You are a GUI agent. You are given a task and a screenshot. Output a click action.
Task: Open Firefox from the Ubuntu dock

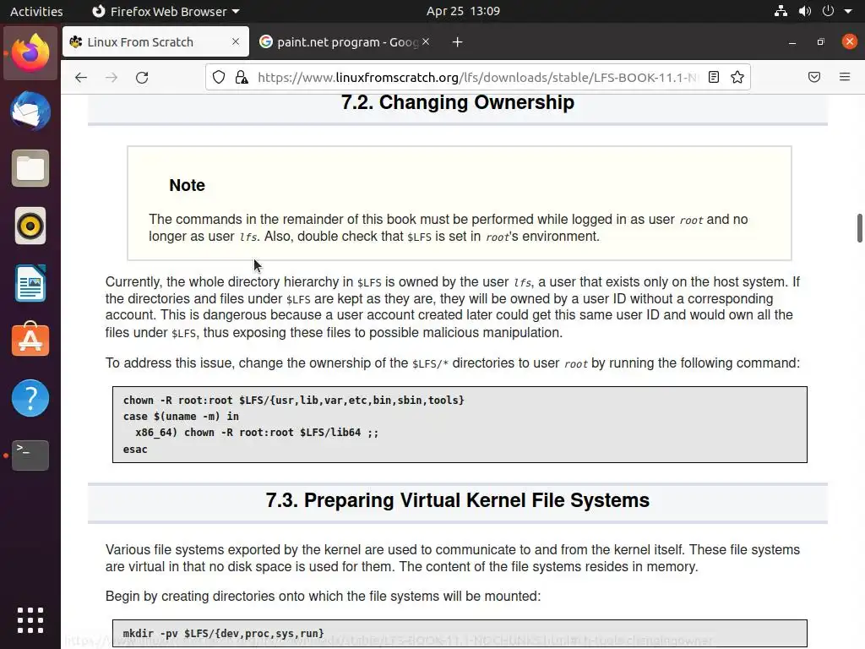[x=30, y=53]
